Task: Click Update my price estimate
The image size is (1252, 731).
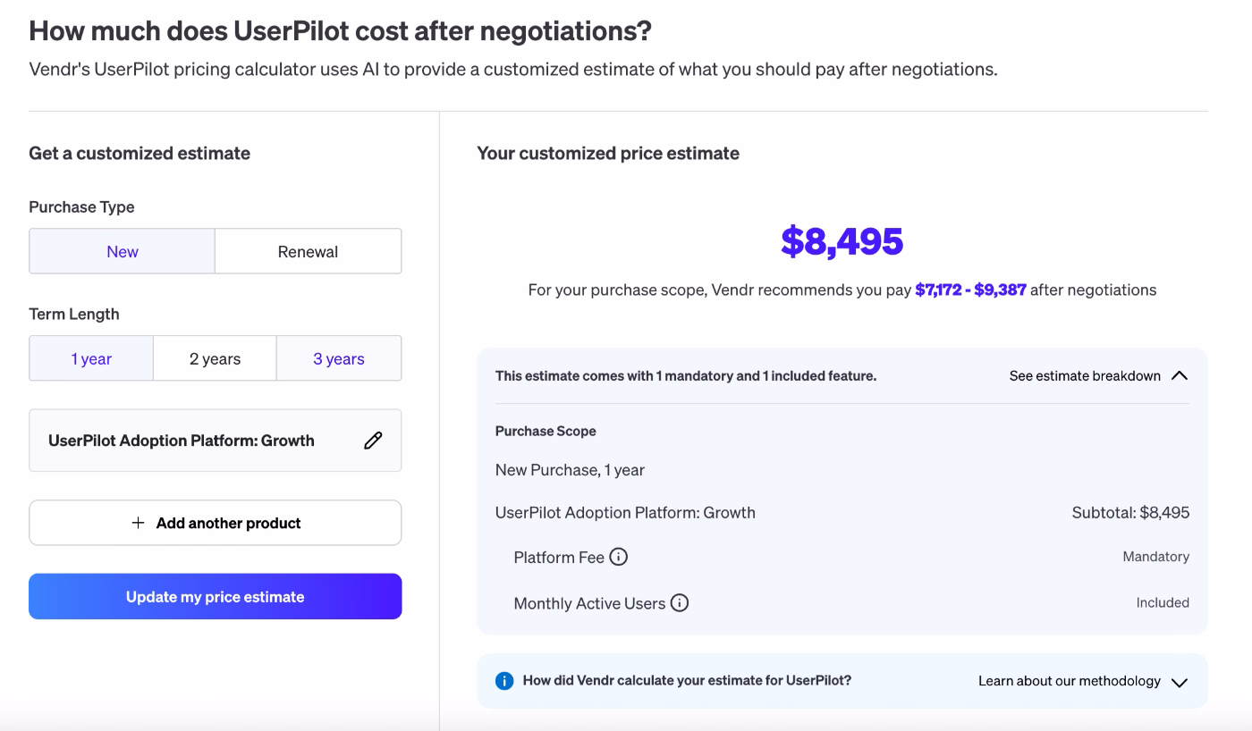Action: pyautogui.click(x=215, y=596)
